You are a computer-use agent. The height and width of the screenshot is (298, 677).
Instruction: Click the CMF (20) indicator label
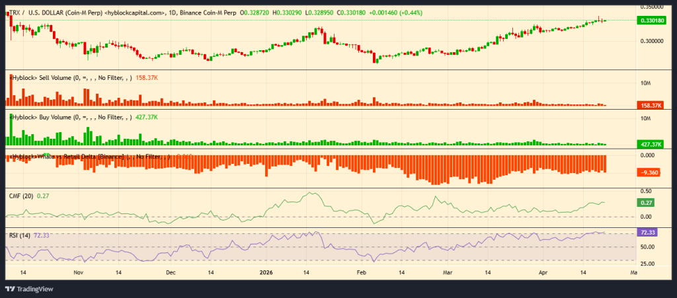click(20, 195)
